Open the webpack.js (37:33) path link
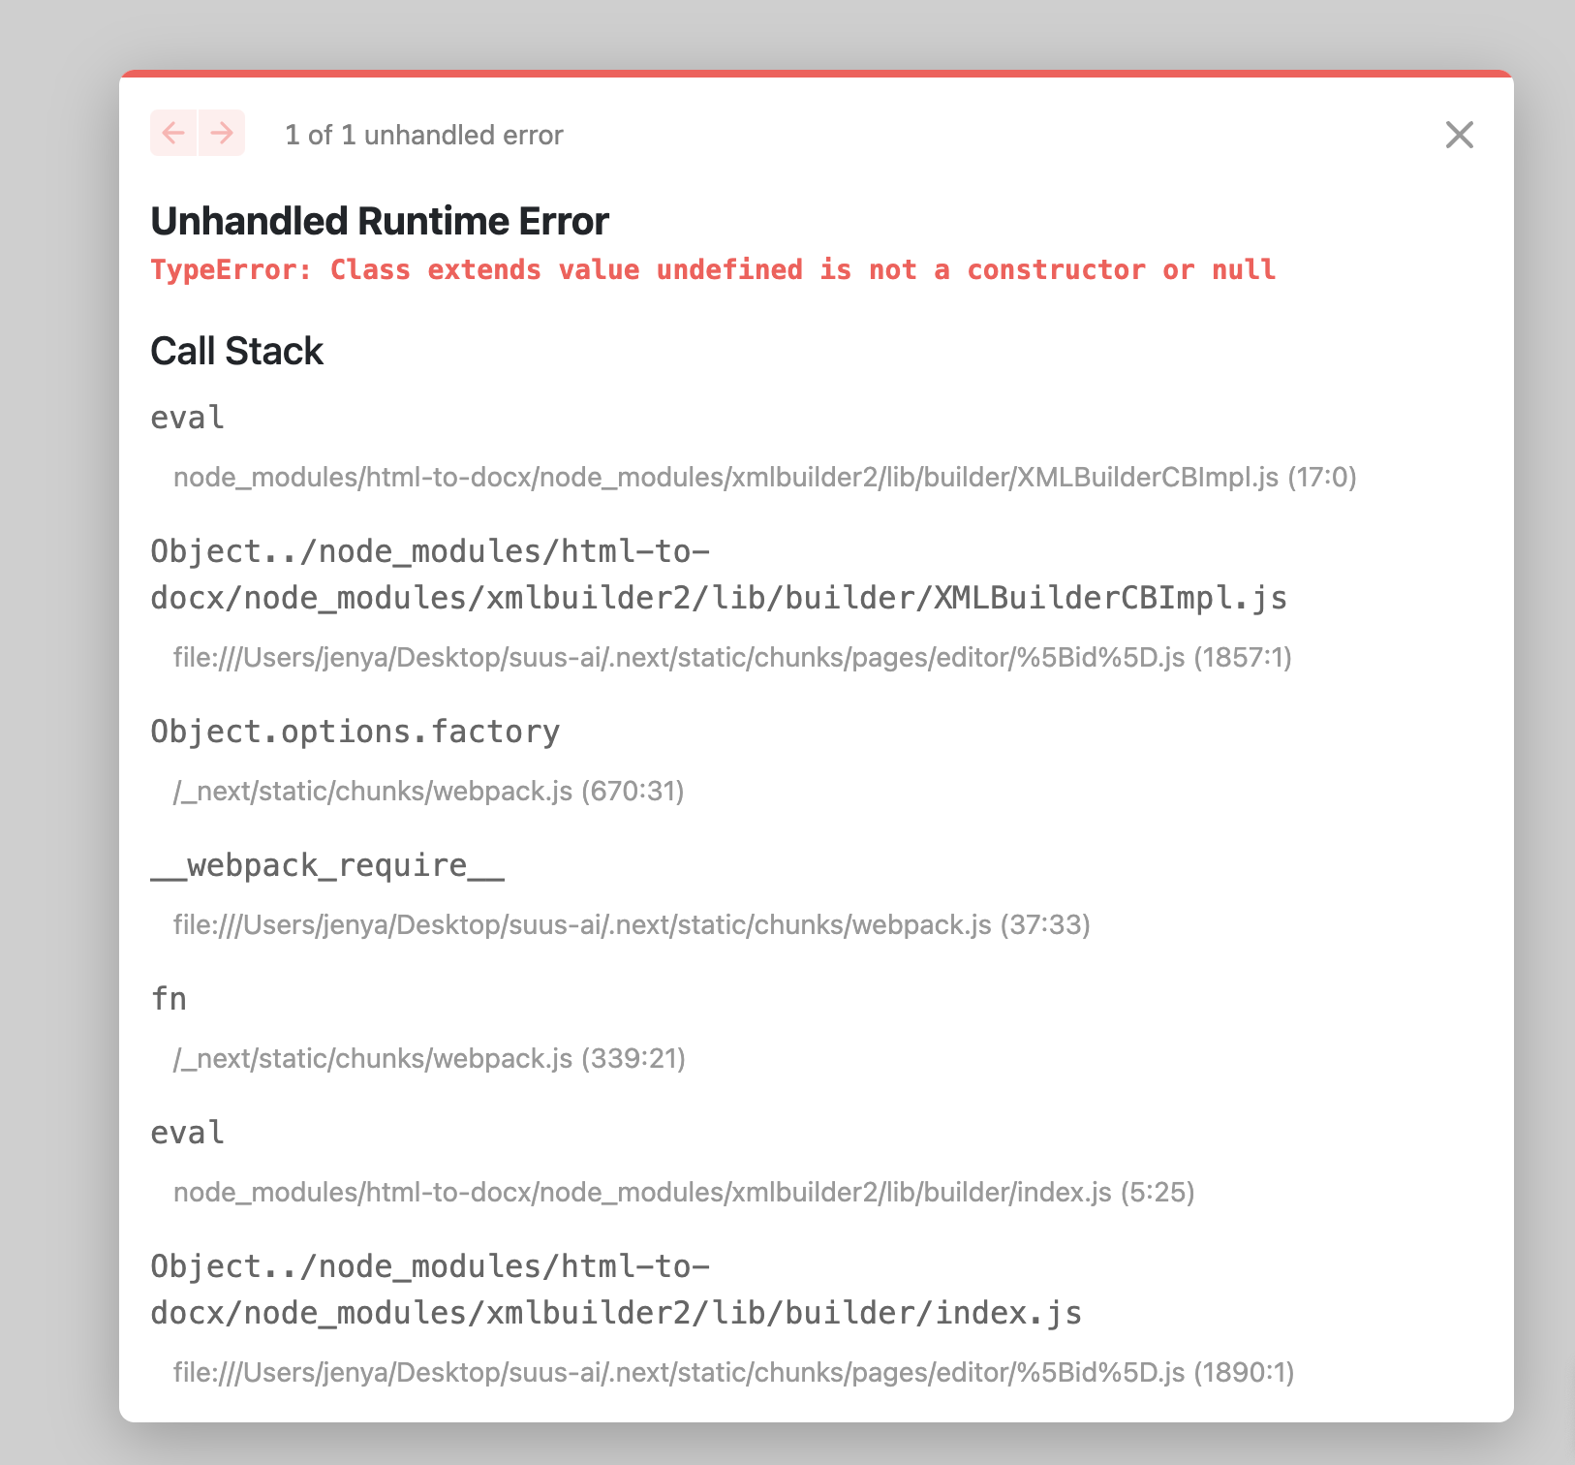 tap(631, 924)
